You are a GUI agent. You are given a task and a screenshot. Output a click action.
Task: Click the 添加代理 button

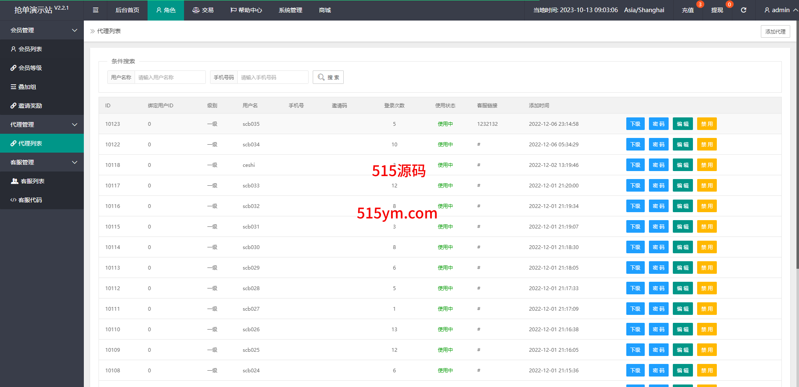pyautogui.click(x=775, y=31)
